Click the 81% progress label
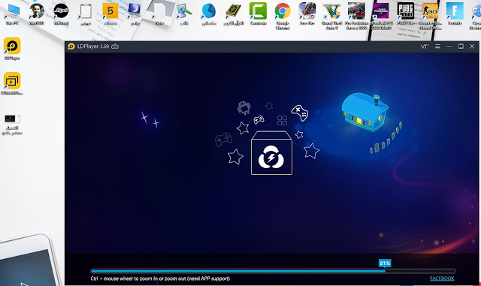 [x=385, y=263]
